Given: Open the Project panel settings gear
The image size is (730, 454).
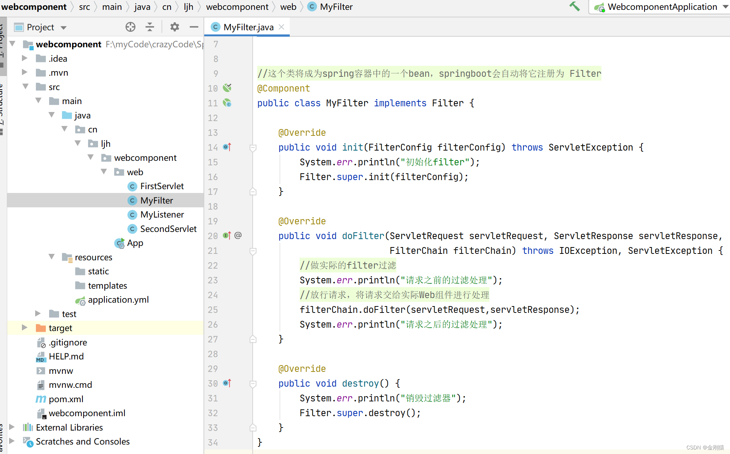Looking at the screenshot, I should [174, 27].
